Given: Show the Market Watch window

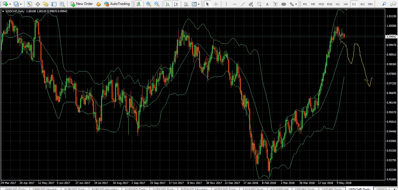Looking at the screenshot, I should pyautogui.click(x=29, y=4).
